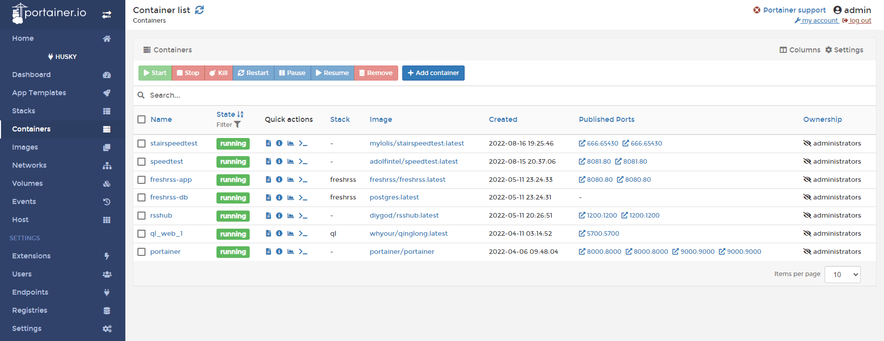Open inspect icon for freshrss-app
Image resolution: width=884 pixels, height=341 pixels.
(x=279, y=180)
